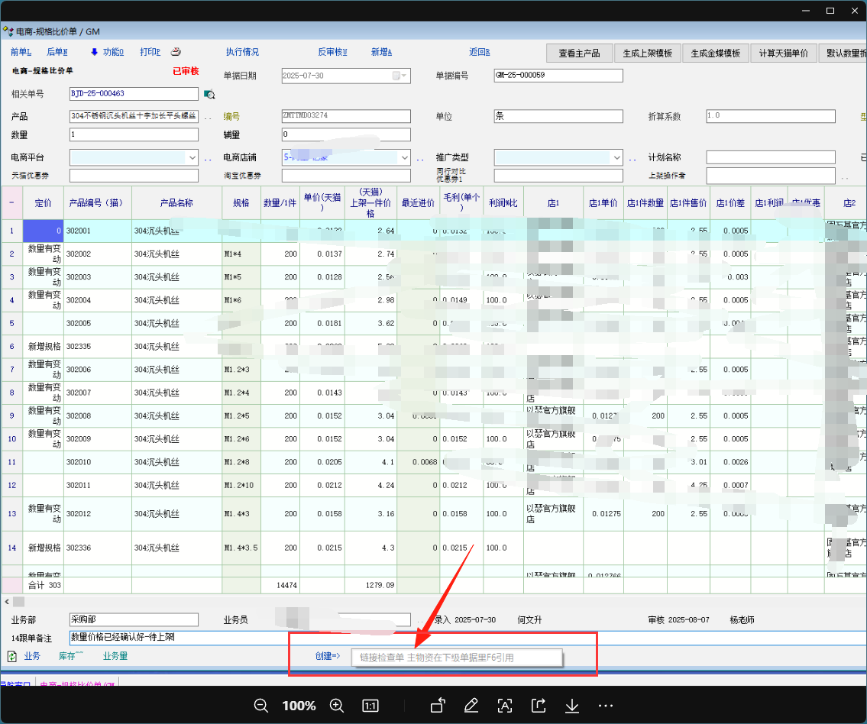
Task: Click the text recognition scan icon
Action: point(505,706)
